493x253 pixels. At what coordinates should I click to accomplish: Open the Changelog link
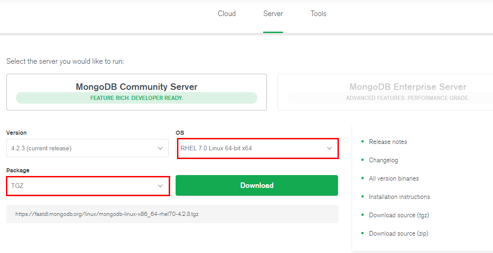coord(383,160)
